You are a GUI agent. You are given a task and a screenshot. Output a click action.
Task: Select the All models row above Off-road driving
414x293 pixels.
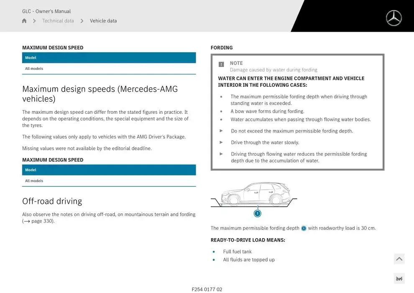[x=109, y=181]
